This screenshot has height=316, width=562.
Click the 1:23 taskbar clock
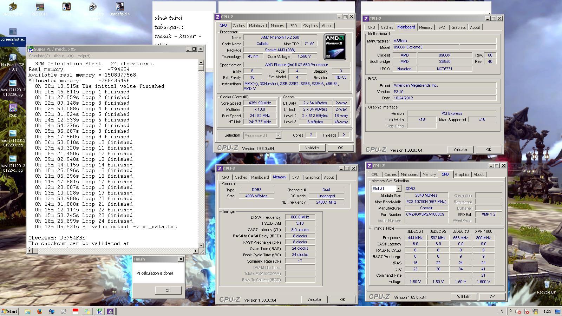click(547, 311)
